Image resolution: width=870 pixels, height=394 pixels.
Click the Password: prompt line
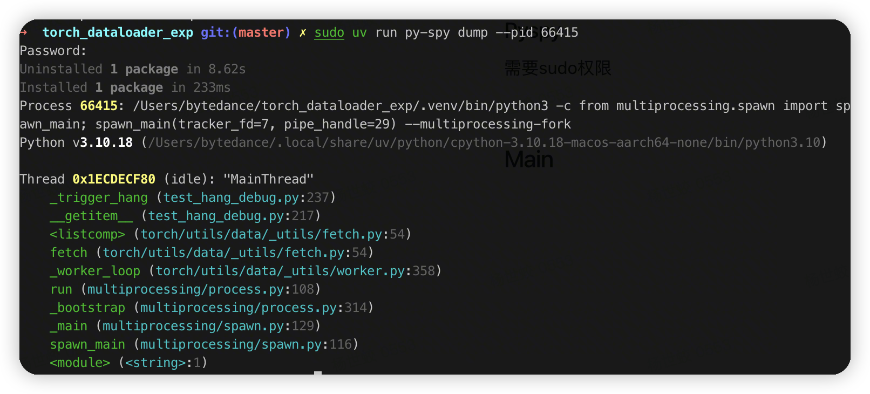(53, 51)
